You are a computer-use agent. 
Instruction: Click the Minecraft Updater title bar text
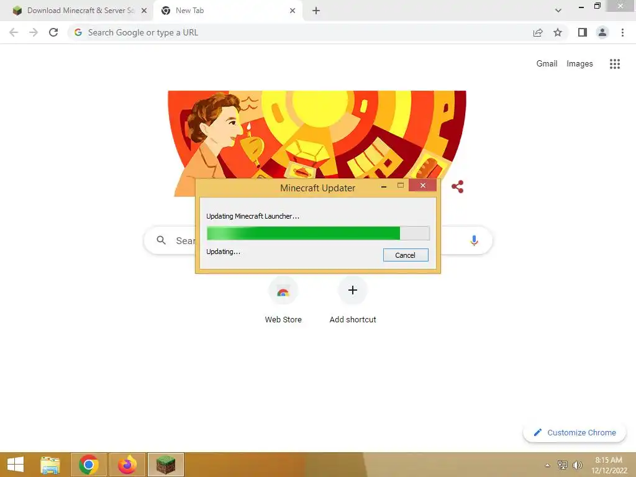pyautogui.click(x=317, y=188)
